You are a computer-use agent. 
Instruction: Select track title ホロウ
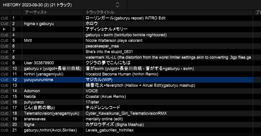point(92,24)
